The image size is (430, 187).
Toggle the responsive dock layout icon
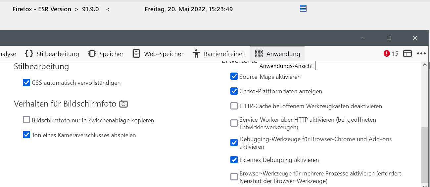(x=407, y=53)
